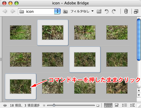The width and height of the screenshot is (141, 108).
Task: Go up to the parent folder
Action: coord(65,12)
